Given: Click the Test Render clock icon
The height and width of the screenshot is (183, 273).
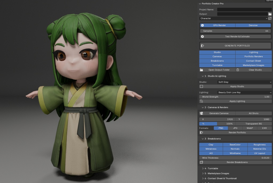Looking at the screenshot, I should click(202, 36).
